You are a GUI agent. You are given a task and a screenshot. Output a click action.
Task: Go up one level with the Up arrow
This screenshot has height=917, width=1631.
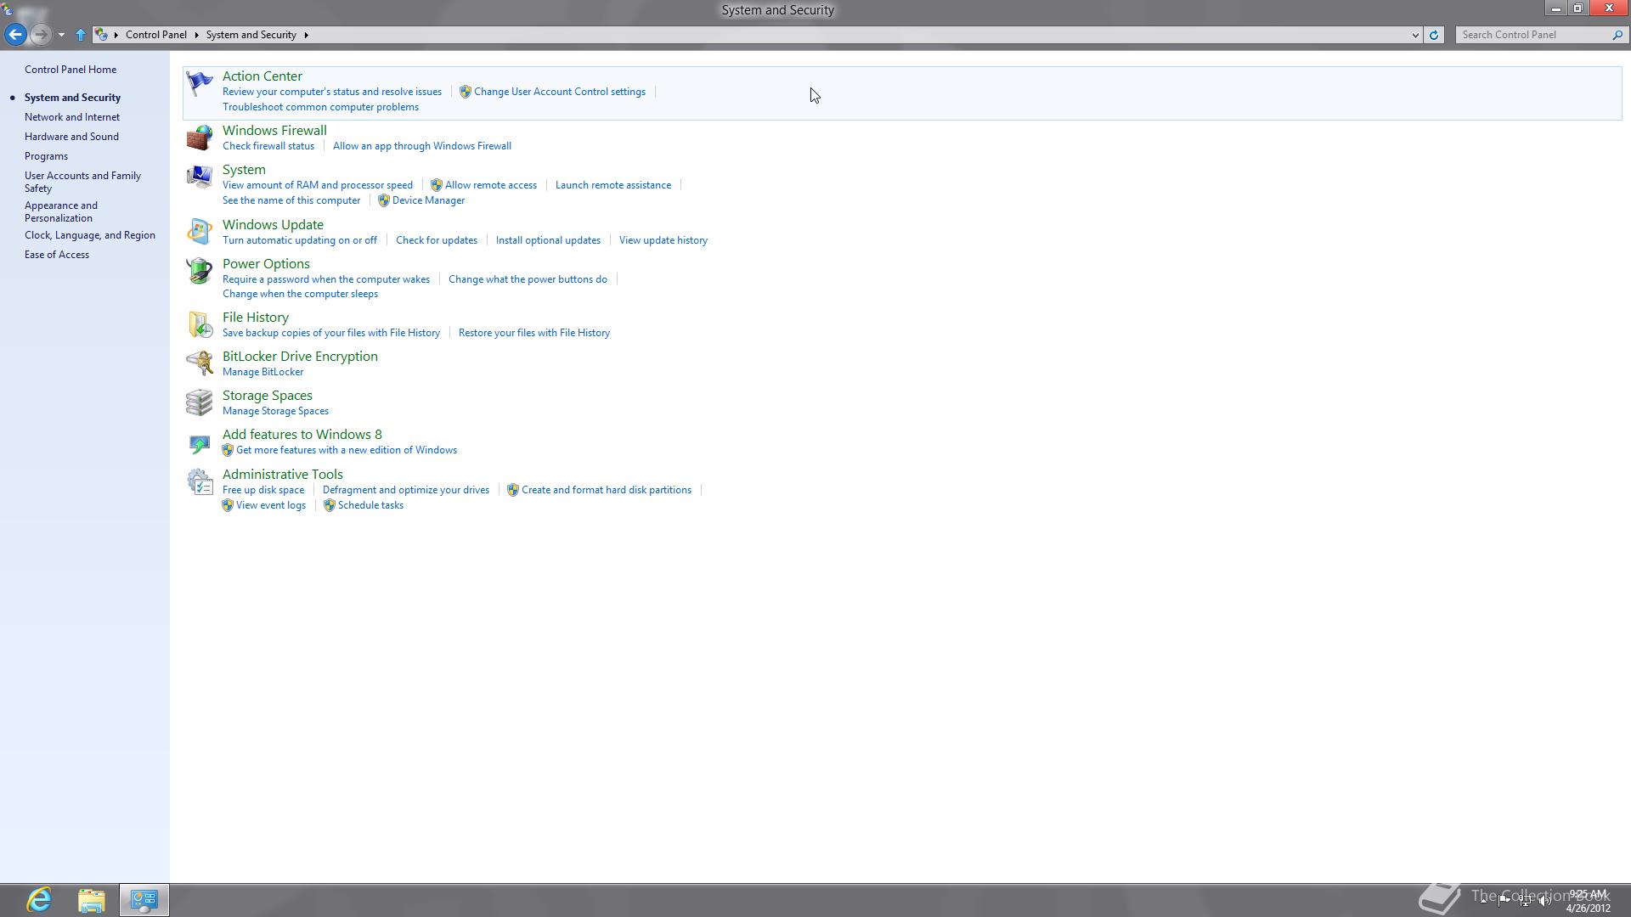(81, 35)
